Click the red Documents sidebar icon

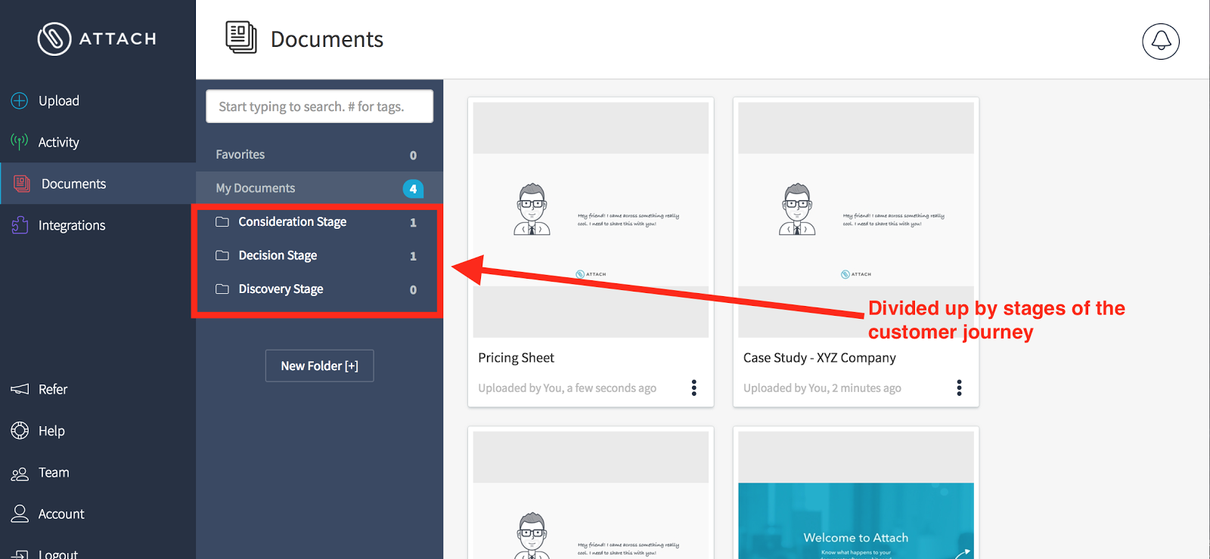coord(22,184)
